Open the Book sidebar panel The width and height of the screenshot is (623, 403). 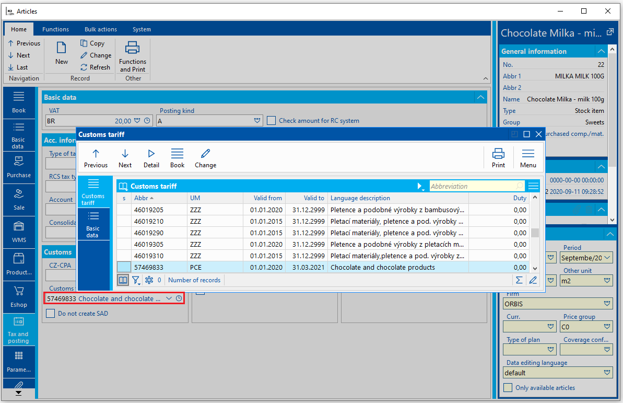click(19, 102)
